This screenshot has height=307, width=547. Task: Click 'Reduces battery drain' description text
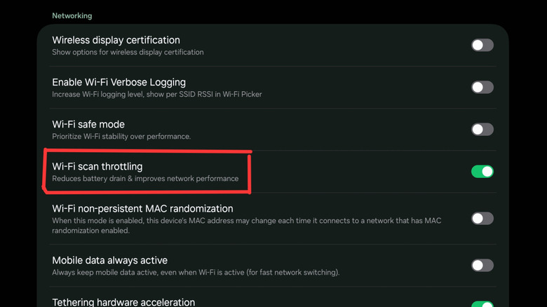click(x=145, y=179)
